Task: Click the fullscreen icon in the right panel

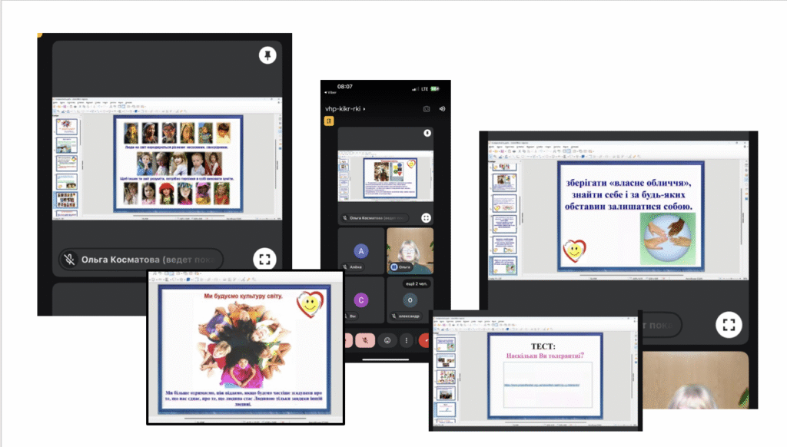Action: pyautogui.click(x=729, y=324)
